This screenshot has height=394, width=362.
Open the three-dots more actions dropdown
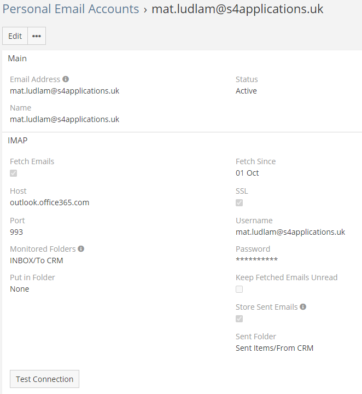click(37, 36)
